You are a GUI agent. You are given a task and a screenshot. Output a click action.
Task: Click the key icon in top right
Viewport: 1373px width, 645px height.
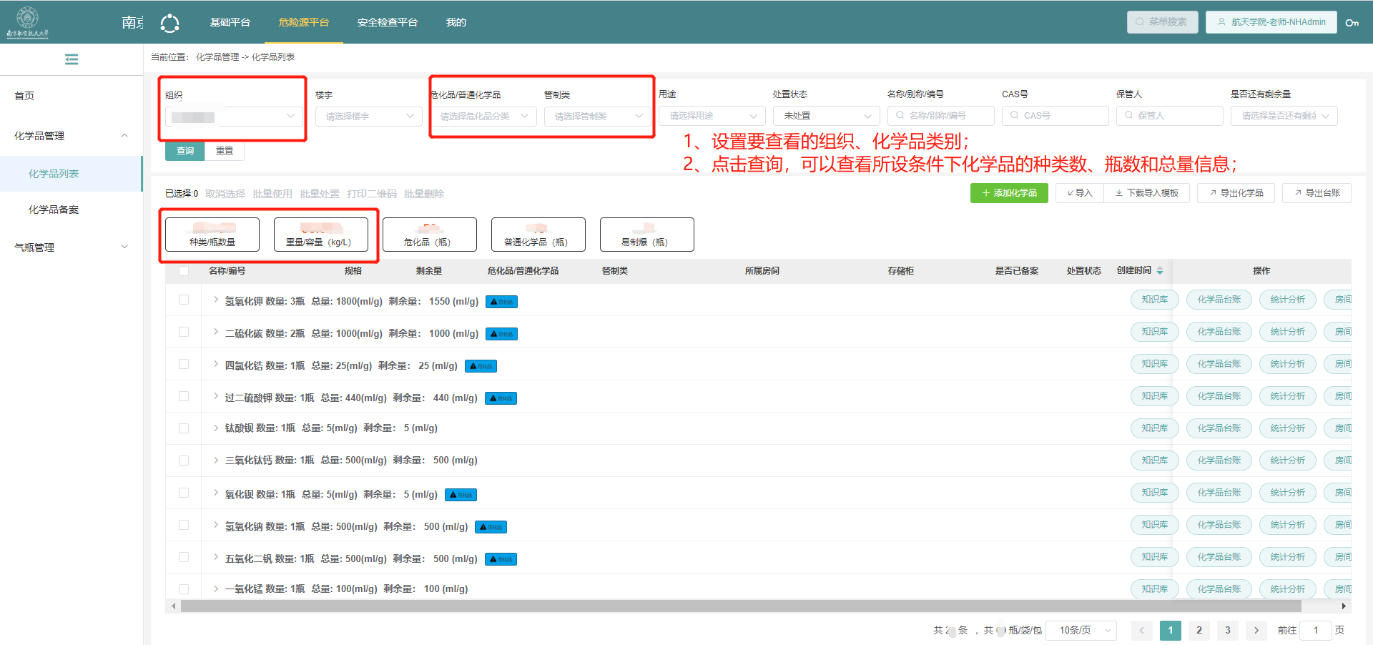[1352, 23]
